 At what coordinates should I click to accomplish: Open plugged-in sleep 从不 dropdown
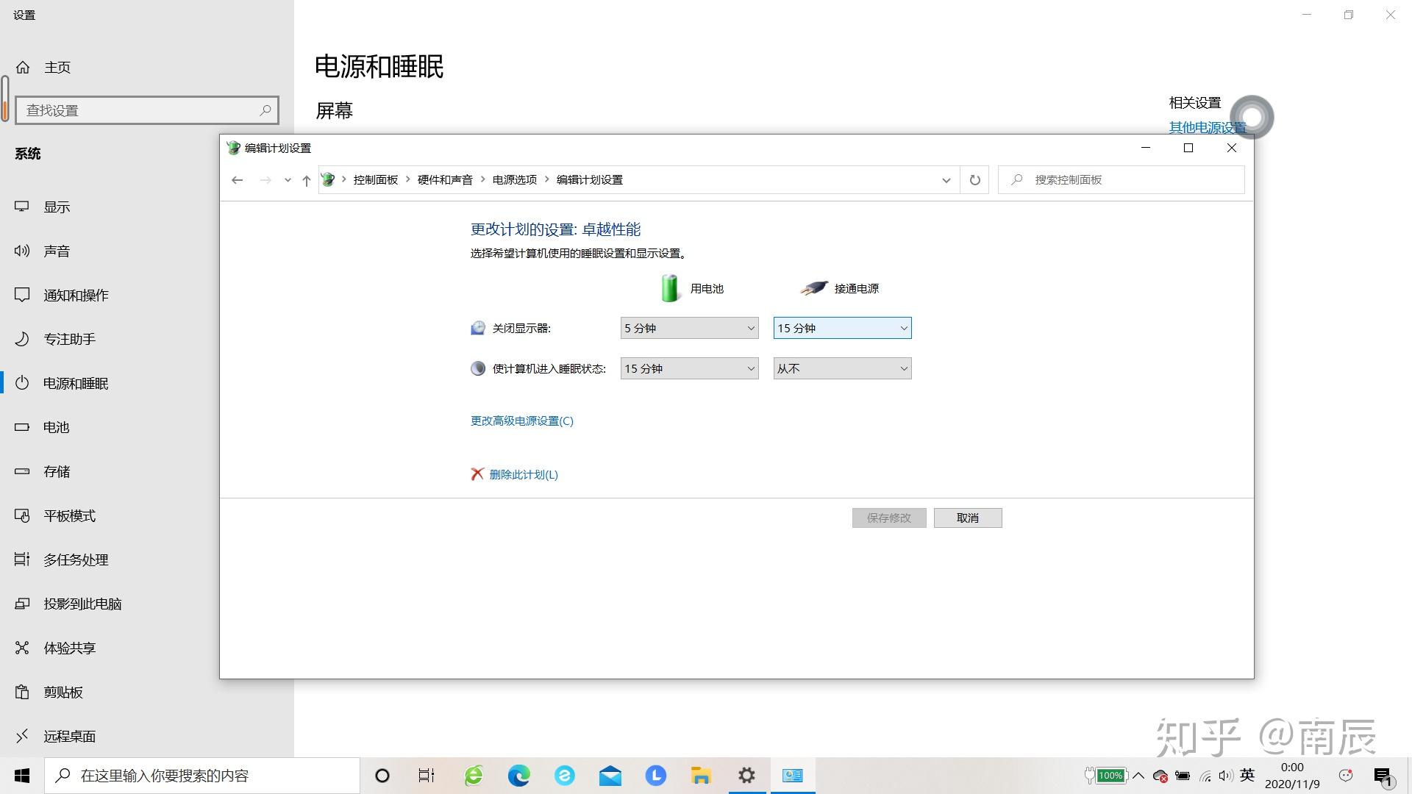coord(842,368)
